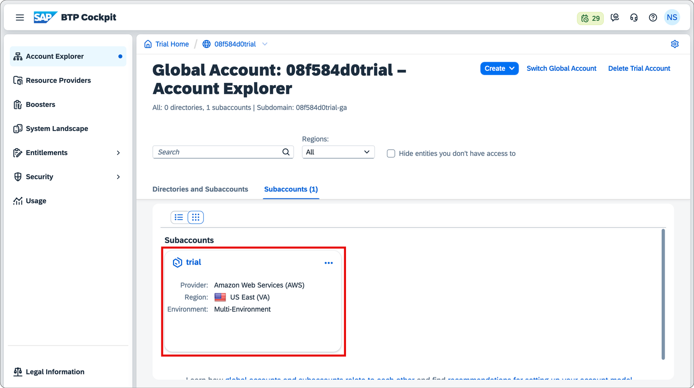Click the US flag icon

coord(220,297)
